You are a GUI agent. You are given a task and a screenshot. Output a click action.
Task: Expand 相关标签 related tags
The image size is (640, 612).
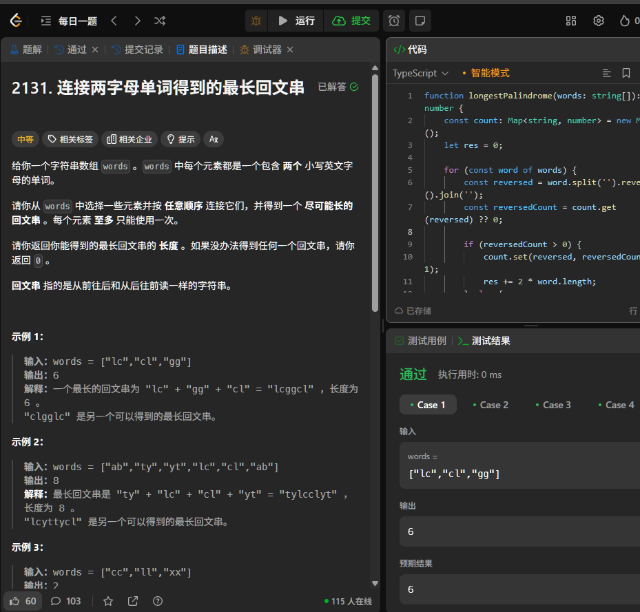pyautogui.click(x=70, y=140)
